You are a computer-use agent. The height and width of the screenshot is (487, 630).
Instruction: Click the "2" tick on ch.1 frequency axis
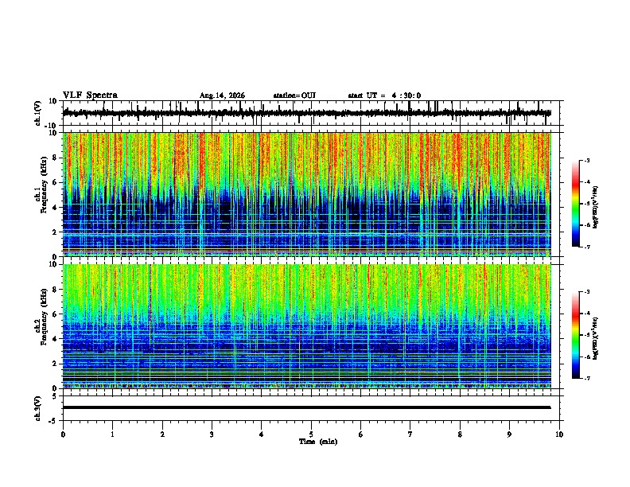point(55,232)
